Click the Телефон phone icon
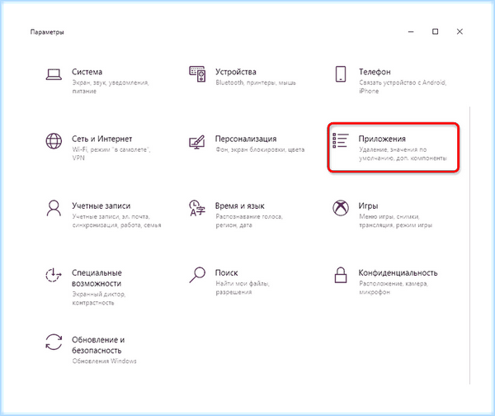Viewport: 495px width, 416px height. [x=341, y=74]
